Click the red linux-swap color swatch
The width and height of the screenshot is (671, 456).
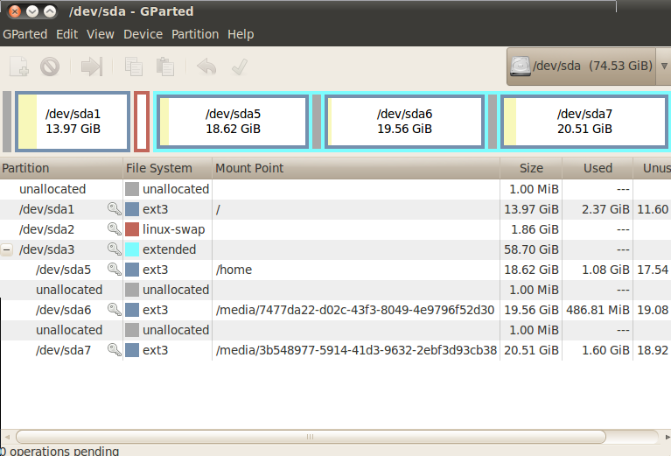click(132, 229)
